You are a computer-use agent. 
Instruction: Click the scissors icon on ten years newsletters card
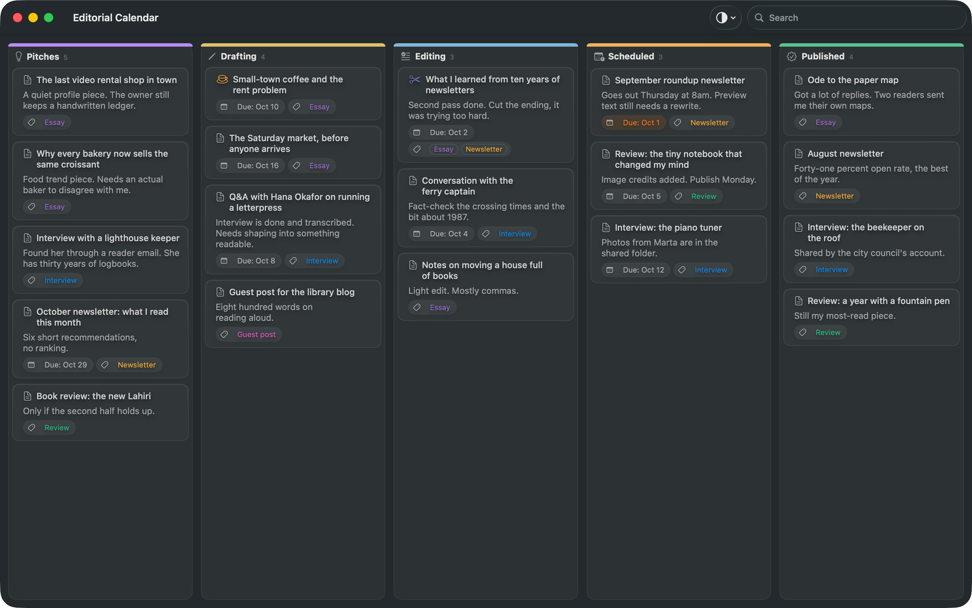414,79
